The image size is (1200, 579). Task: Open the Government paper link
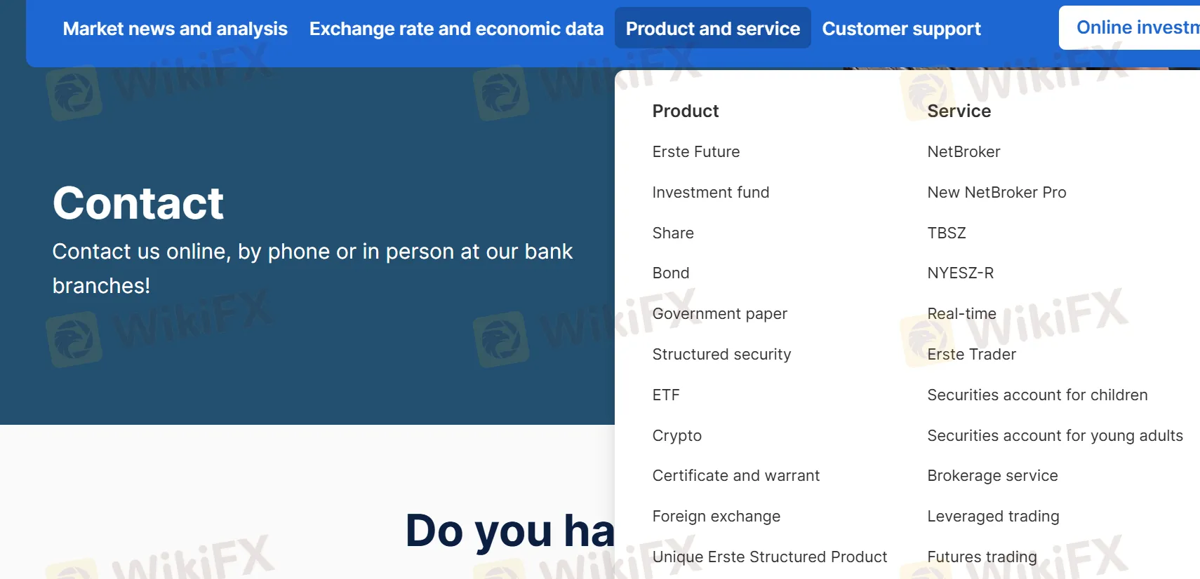[x=720, y=313]
